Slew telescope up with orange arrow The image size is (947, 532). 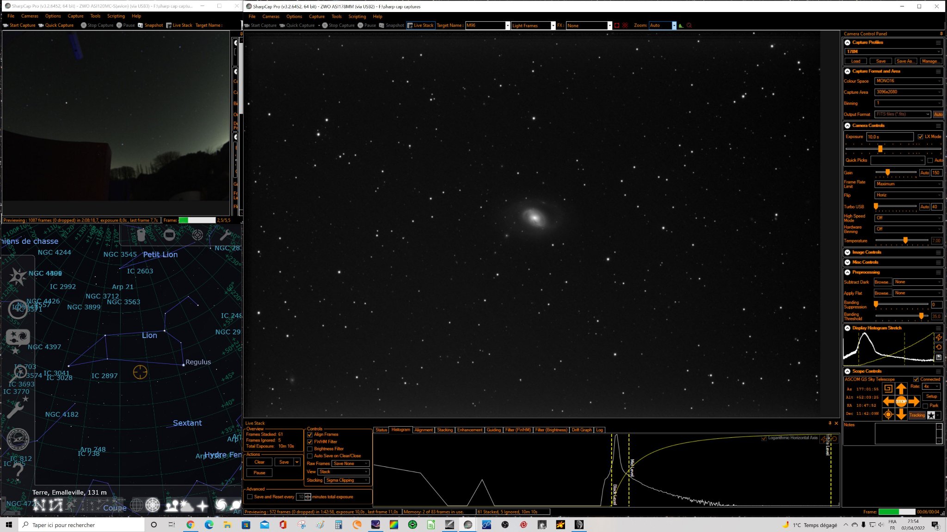coord(901,389)
